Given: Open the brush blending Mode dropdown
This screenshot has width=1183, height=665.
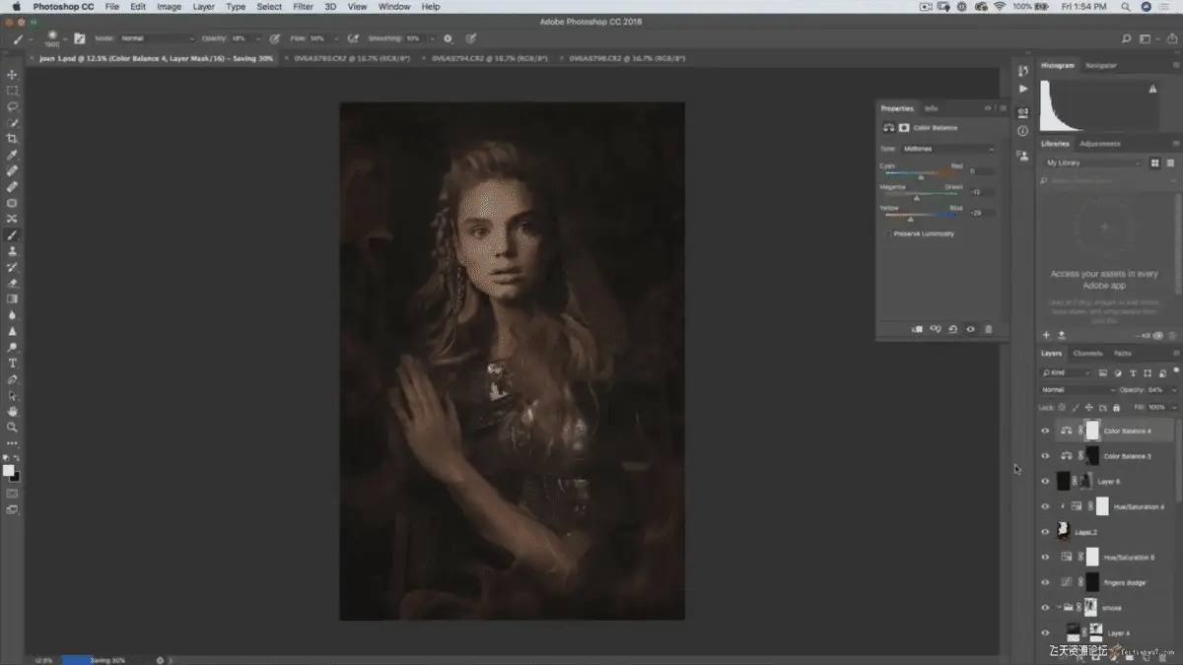Looking at the screenshot, I should point(157,38).
